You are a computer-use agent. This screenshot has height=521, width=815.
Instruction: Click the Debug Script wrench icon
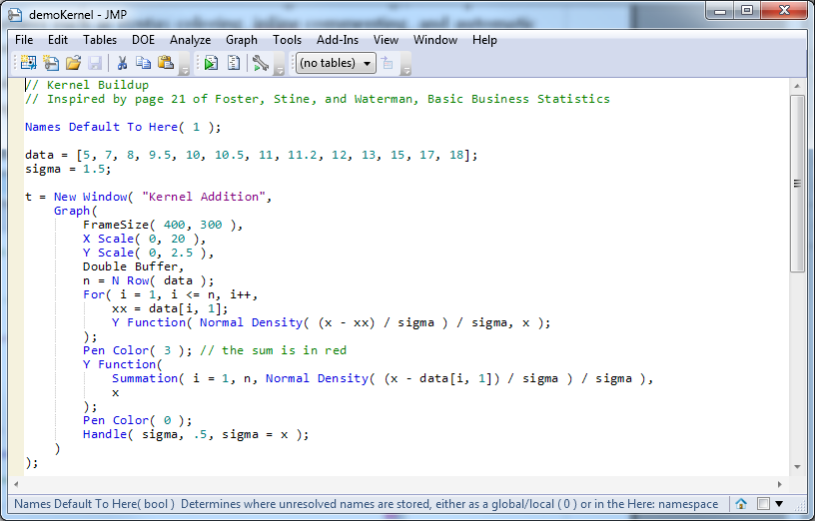click(x=260, y=63)
